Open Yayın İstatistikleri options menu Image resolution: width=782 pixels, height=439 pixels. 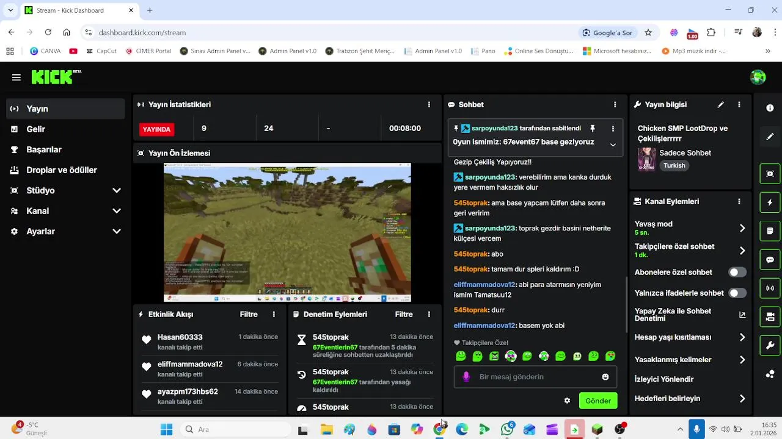pos(429,105)
